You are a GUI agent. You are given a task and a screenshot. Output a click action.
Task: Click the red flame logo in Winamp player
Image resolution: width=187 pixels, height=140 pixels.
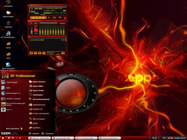[65, 18]
